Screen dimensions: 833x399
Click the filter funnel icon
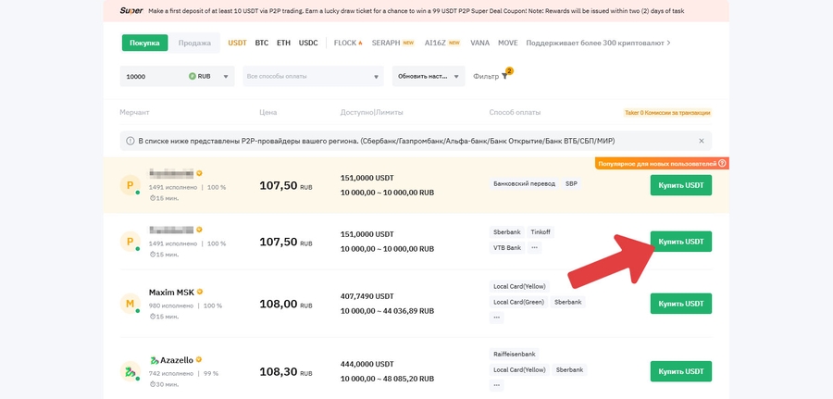504,77
